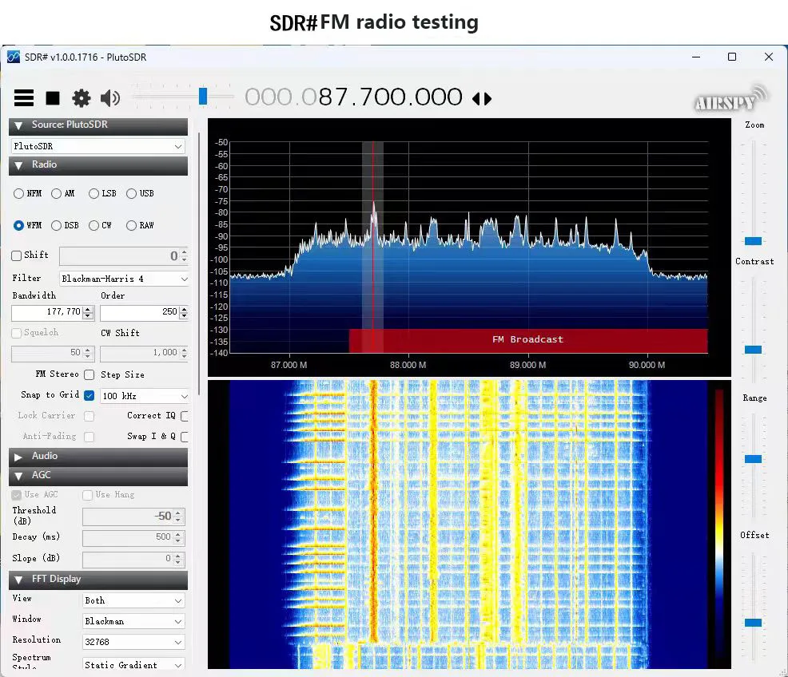Open the Blackman-Harris 4 filter dropdown
Viewport: 788px width, 677px height.
124,279
